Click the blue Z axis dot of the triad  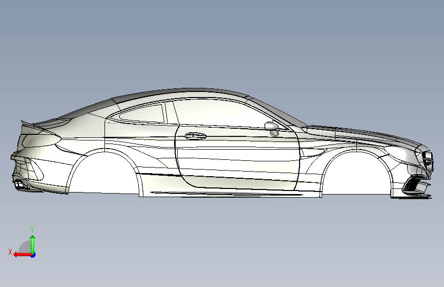click(33, 255)
